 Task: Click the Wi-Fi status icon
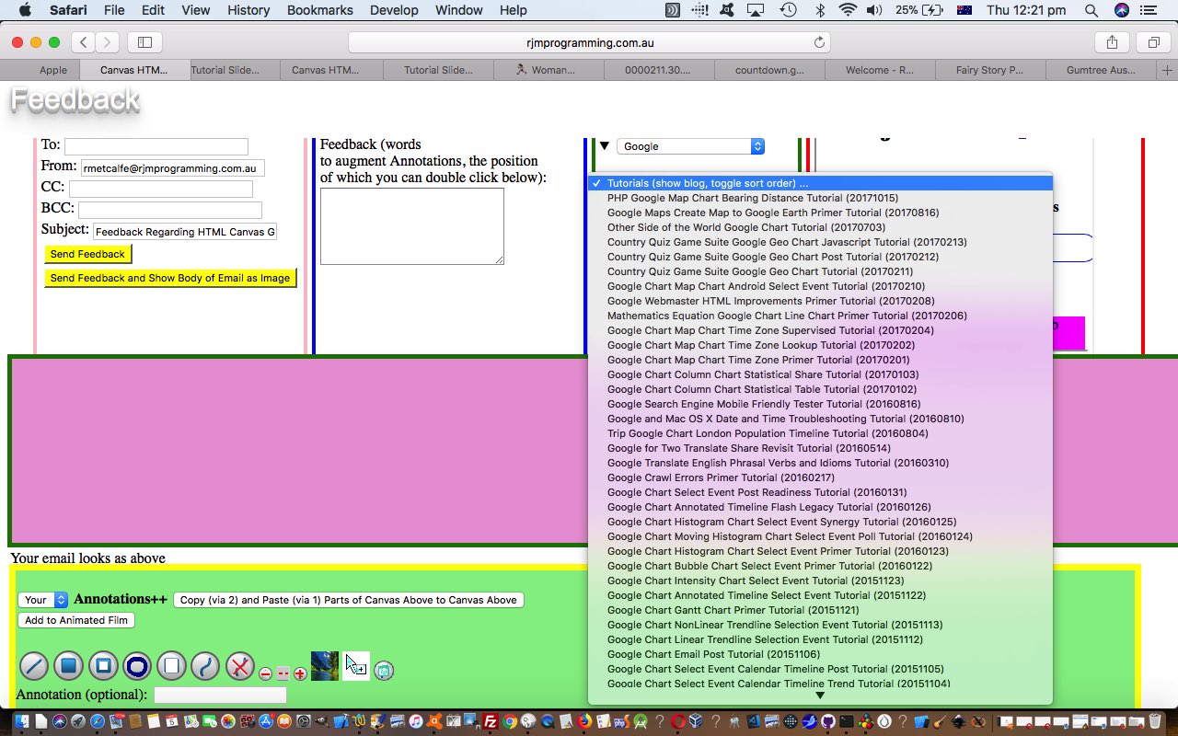click(x=847, y=10)
